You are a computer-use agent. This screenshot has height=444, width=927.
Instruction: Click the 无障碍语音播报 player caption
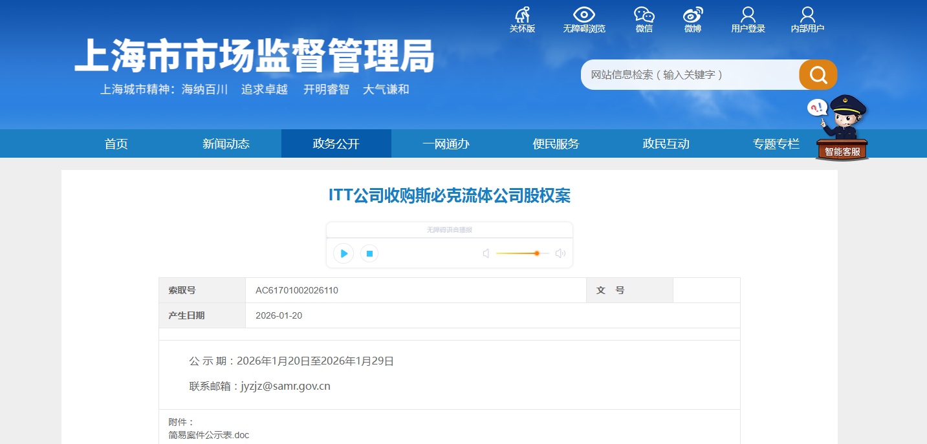coord(450,230)
